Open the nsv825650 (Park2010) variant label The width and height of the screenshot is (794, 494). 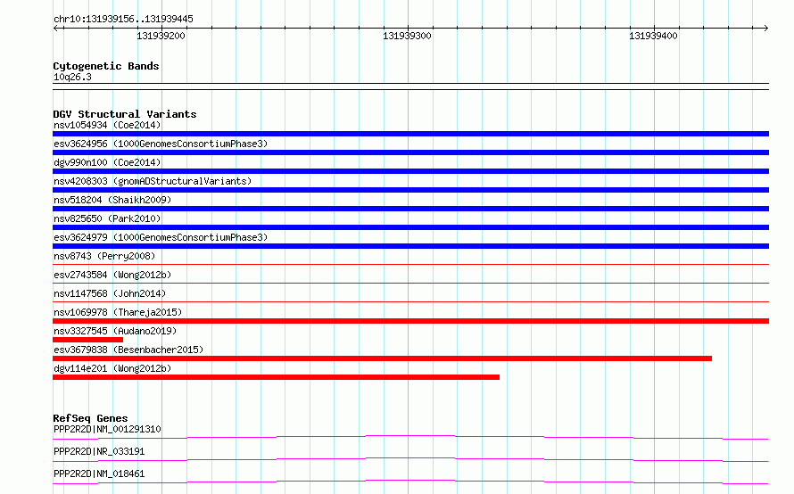coord(107,218)
